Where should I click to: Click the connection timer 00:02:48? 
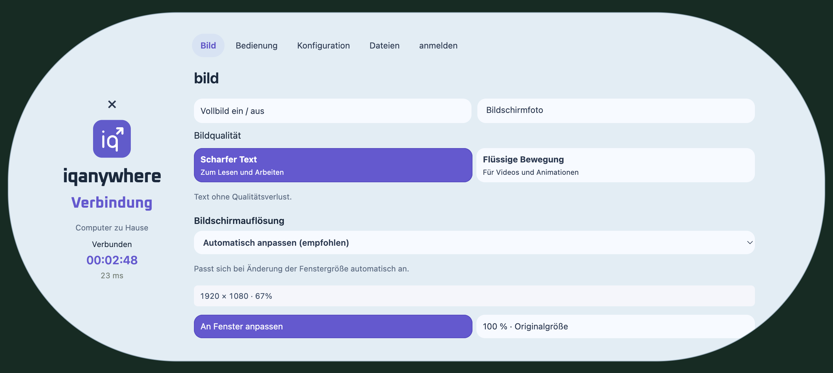pyautogui.click(x=112, y=260)
